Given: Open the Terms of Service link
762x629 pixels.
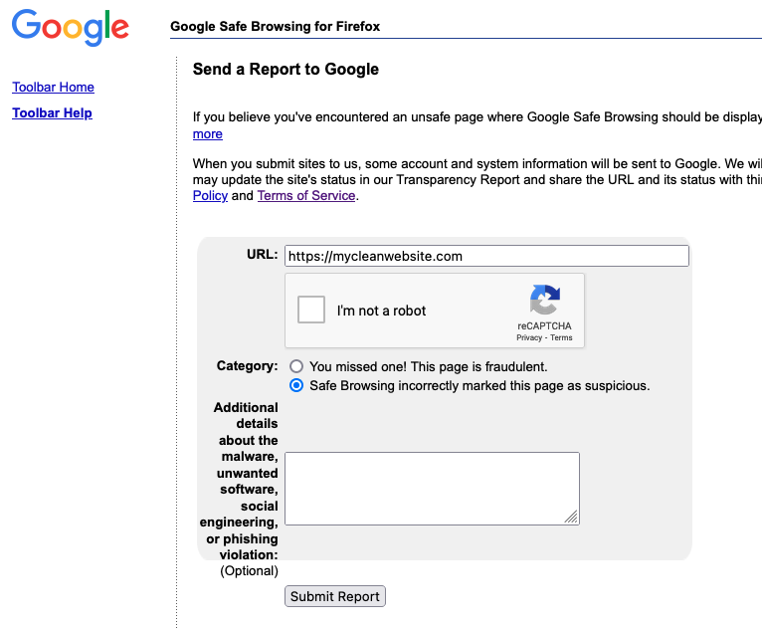Looking at the screenshot, I should point(306,196).
